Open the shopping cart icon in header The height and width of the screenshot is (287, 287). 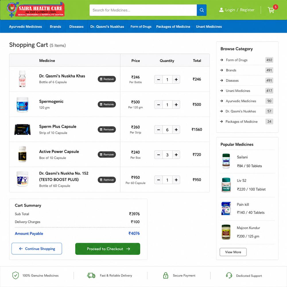271,10
